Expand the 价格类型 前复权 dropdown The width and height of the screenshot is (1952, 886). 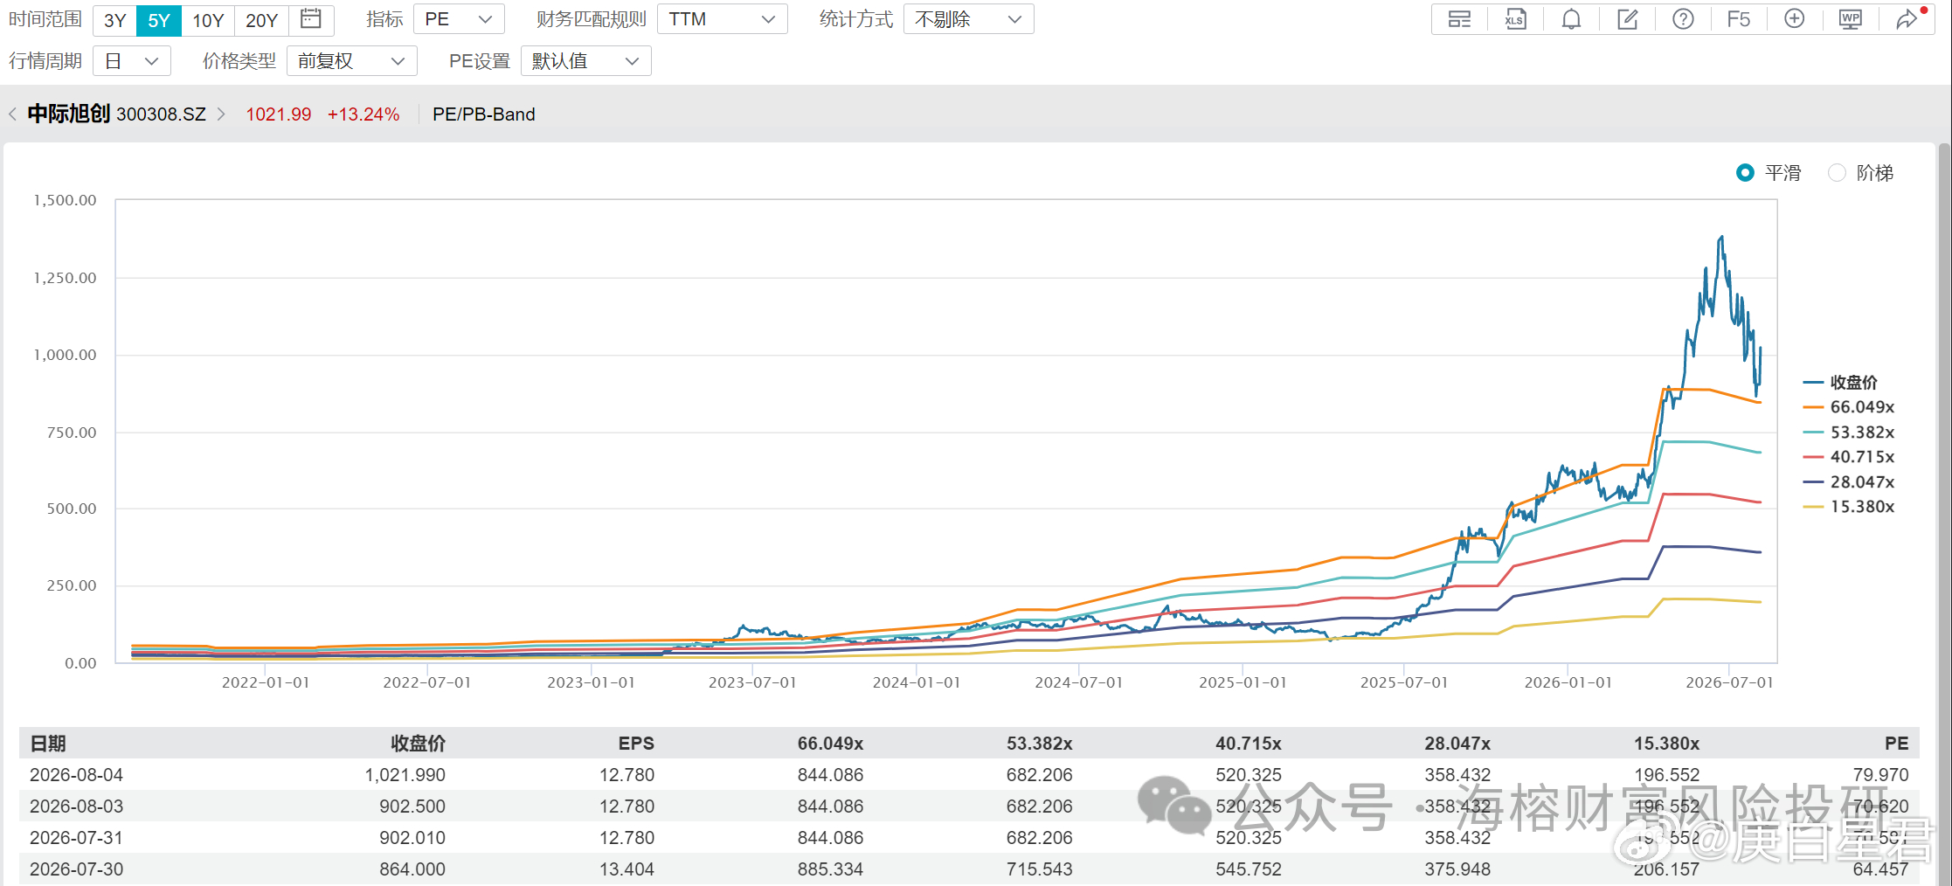pyautogui.click(x=351, y=61)
